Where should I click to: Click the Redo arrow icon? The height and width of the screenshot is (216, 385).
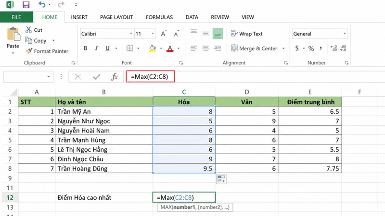click(x=61, y=4)
